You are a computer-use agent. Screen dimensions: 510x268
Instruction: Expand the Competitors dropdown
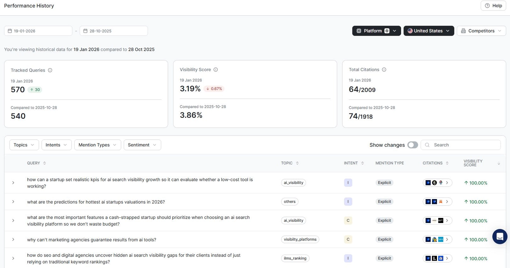pos(481,31)
